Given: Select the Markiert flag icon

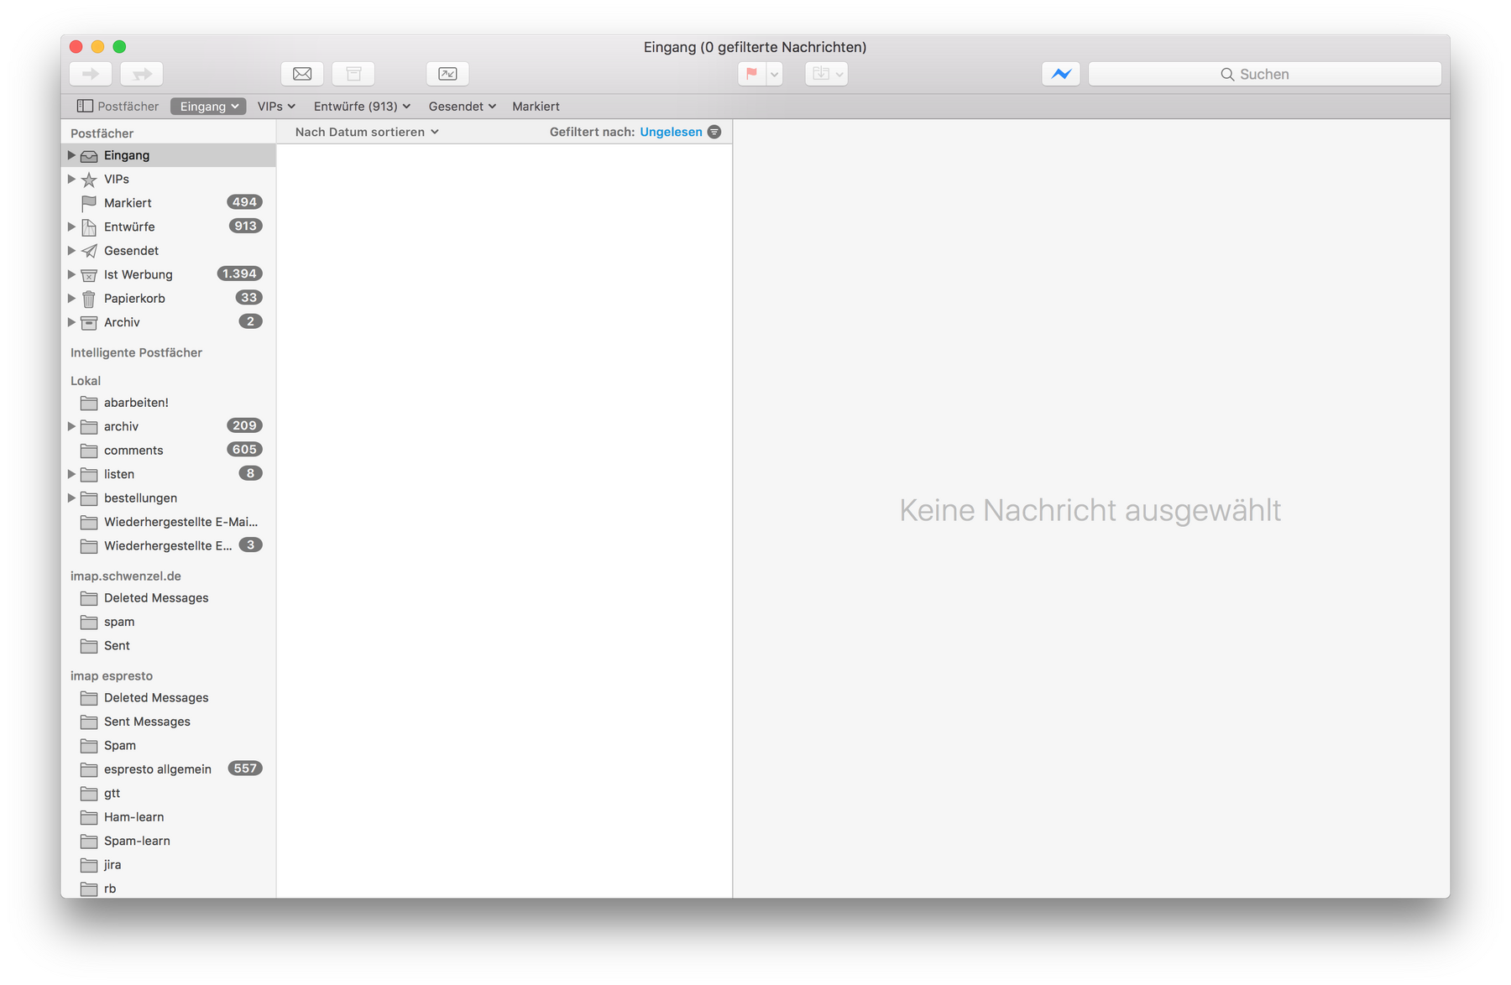Looking at the screenshot, I should [89, 203].
